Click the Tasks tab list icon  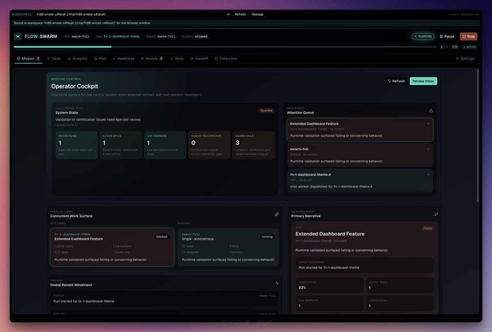[x=48, y=59]
